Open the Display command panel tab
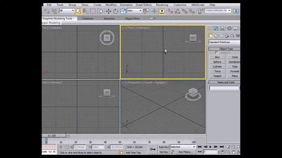Screen dimensions: 282x158 click(235, 28)
